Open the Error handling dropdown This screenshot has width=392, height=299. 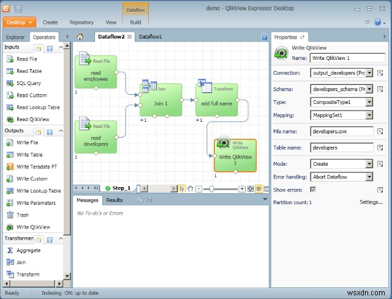pyautogui.click(x=369, y=177)
